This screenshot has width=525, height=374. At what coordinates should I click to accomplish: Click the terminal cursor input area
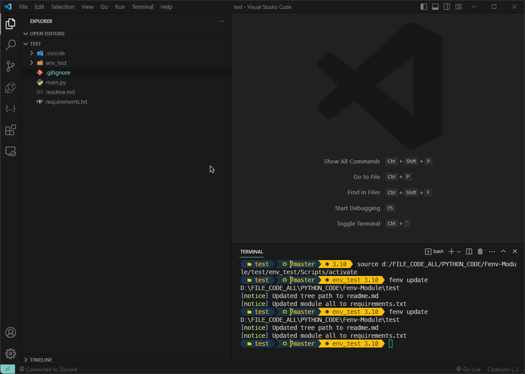(x=390, y=344)
